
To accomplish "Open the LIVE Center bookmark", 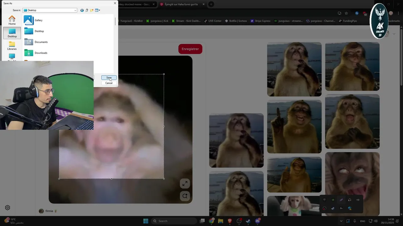I will pyautogui.click(x=213, y=21).
